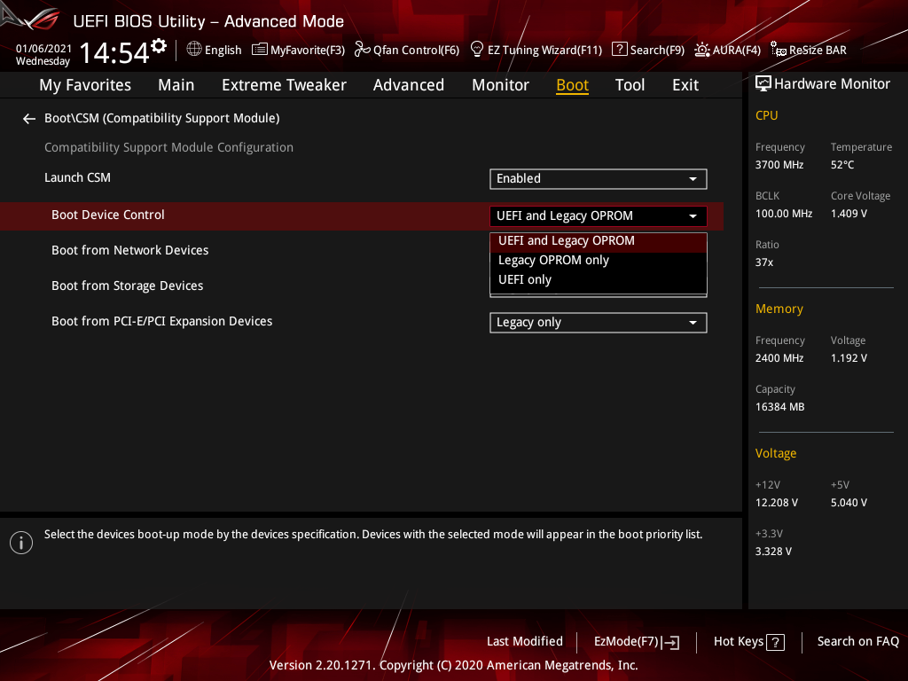The width and height of the screenshot is (908, 681).
Task: Open MyFavorite list icon
Action: point(260,50)
